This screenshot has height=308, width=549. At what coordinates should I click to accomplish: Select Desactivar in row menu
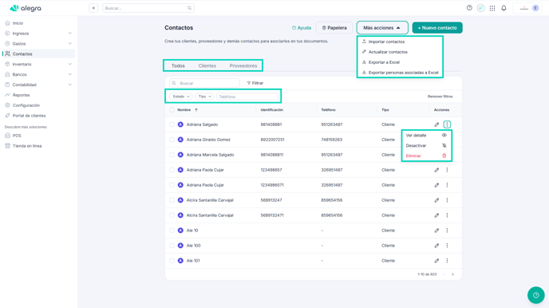coord(426,145)
